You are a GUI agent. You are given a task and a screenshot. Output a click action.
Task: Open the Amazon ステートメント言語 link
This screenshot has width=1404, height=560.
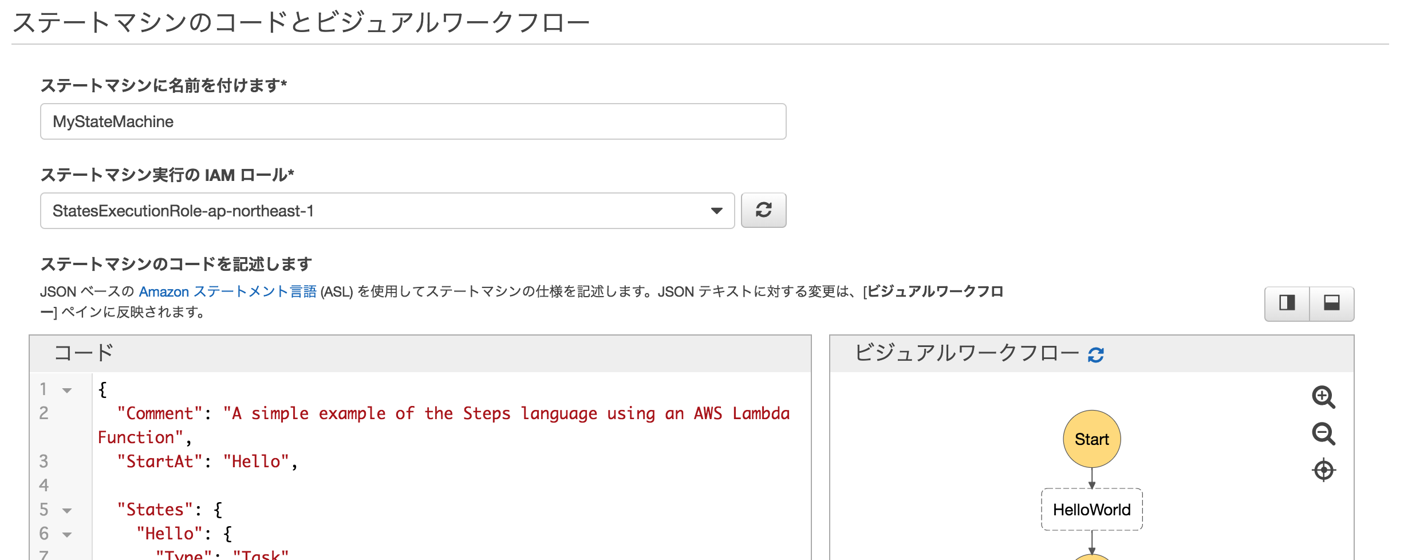click(228, 291)
